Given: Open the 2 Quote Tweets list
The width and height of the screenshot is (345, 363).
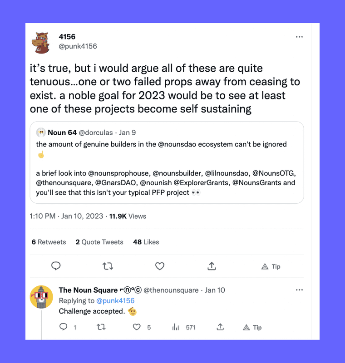Looking at the screenshot, I should [x=99, y=242].
